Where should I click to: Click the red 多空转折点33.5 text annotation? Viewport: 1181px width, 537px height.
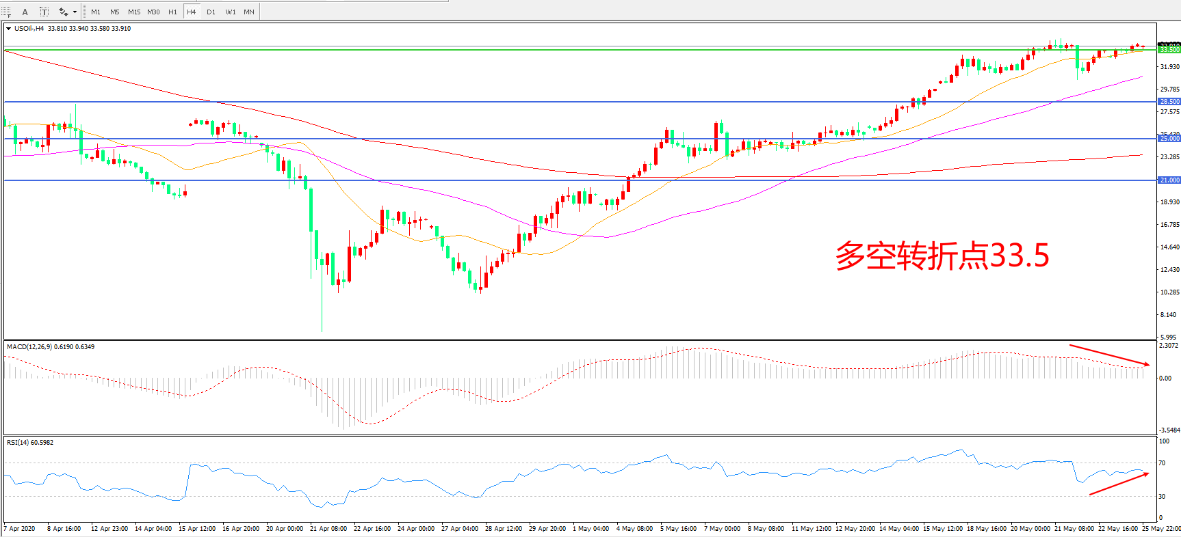pos(942,256)
